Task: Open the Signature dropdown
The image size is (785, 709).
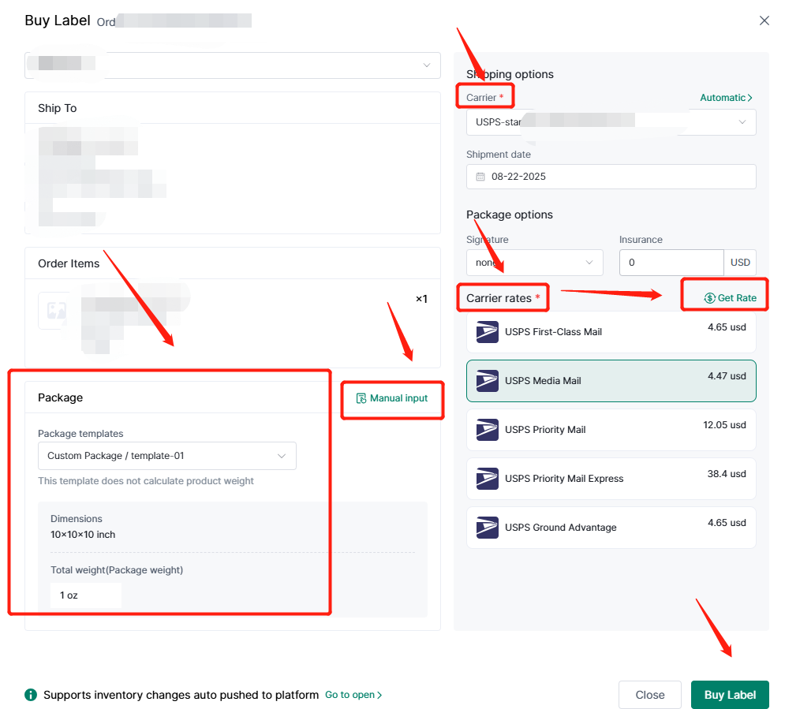Action: pos(534,263)
